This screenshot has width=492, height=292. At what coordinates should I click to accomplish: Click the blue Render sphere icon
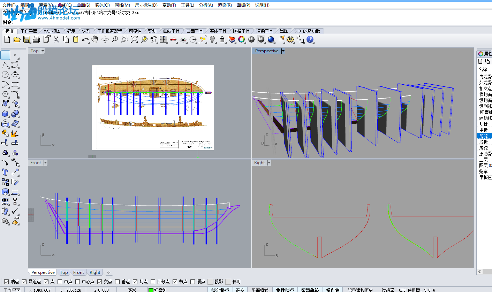(x=271, y=39)
